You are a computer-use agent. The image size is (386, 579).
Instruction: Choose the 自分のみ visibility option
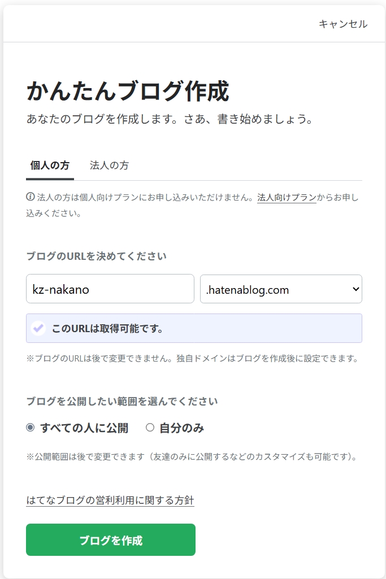click(x=150, y=428)
